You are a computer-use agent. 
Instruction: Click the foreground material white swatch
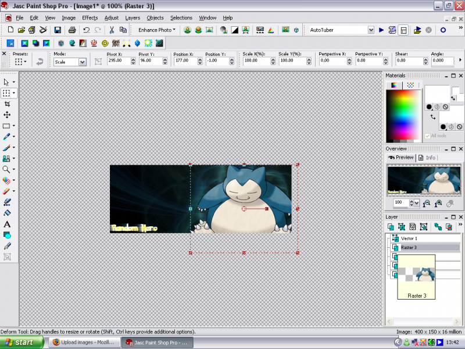tap(437, 94)
